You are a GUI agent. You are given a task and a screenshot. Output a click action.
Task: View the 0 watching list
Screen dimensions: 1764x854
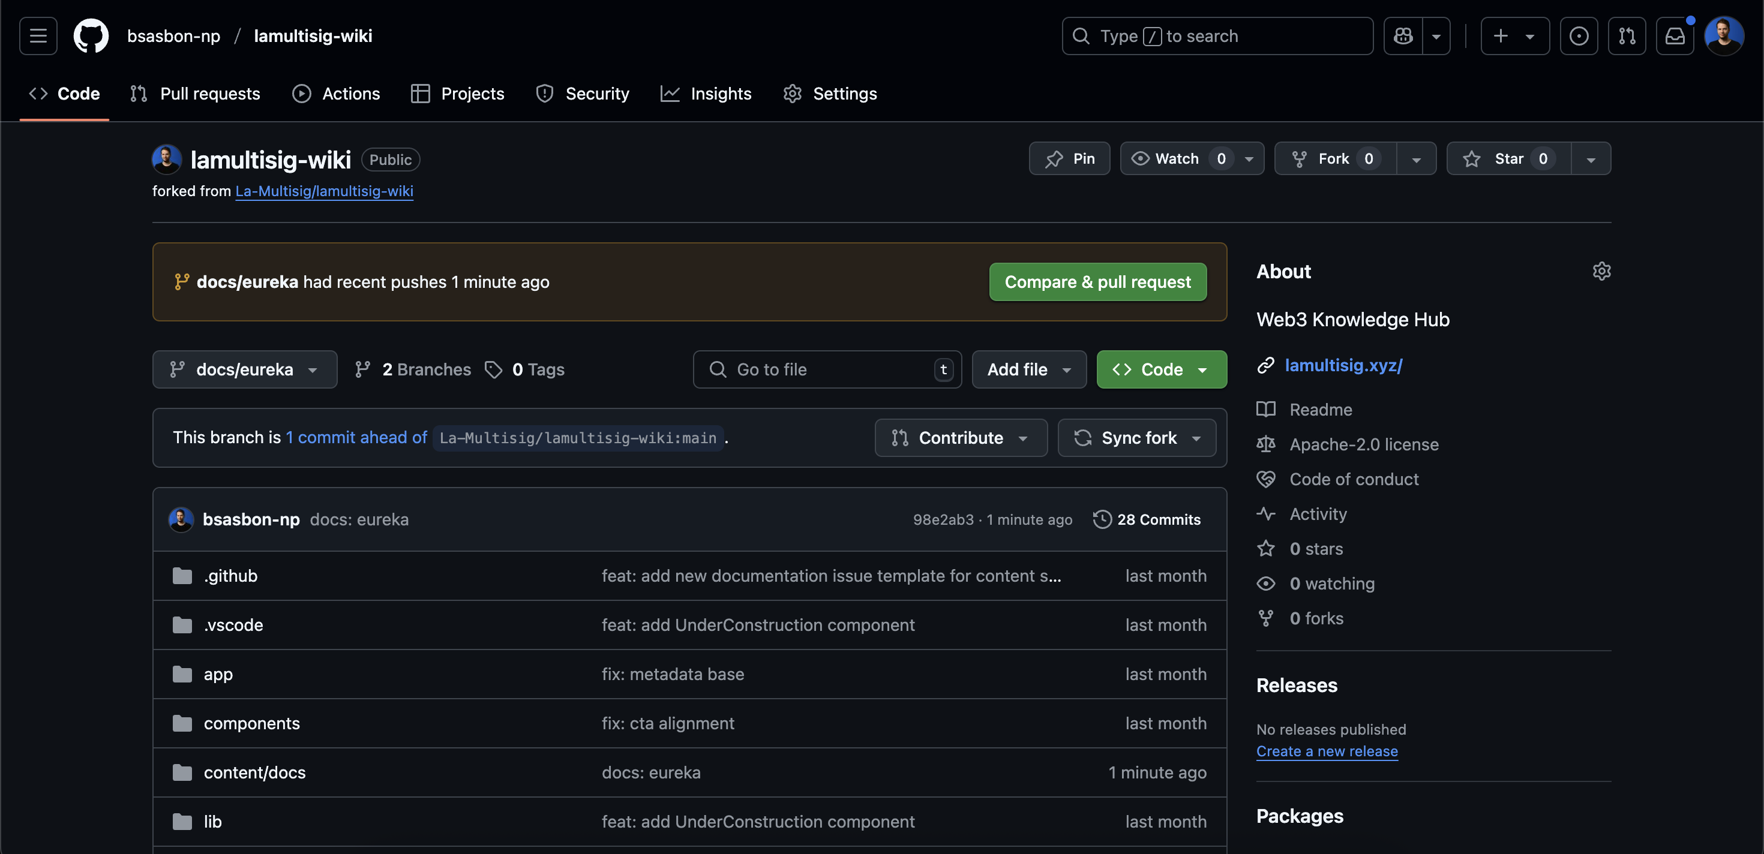[1332, 584]
